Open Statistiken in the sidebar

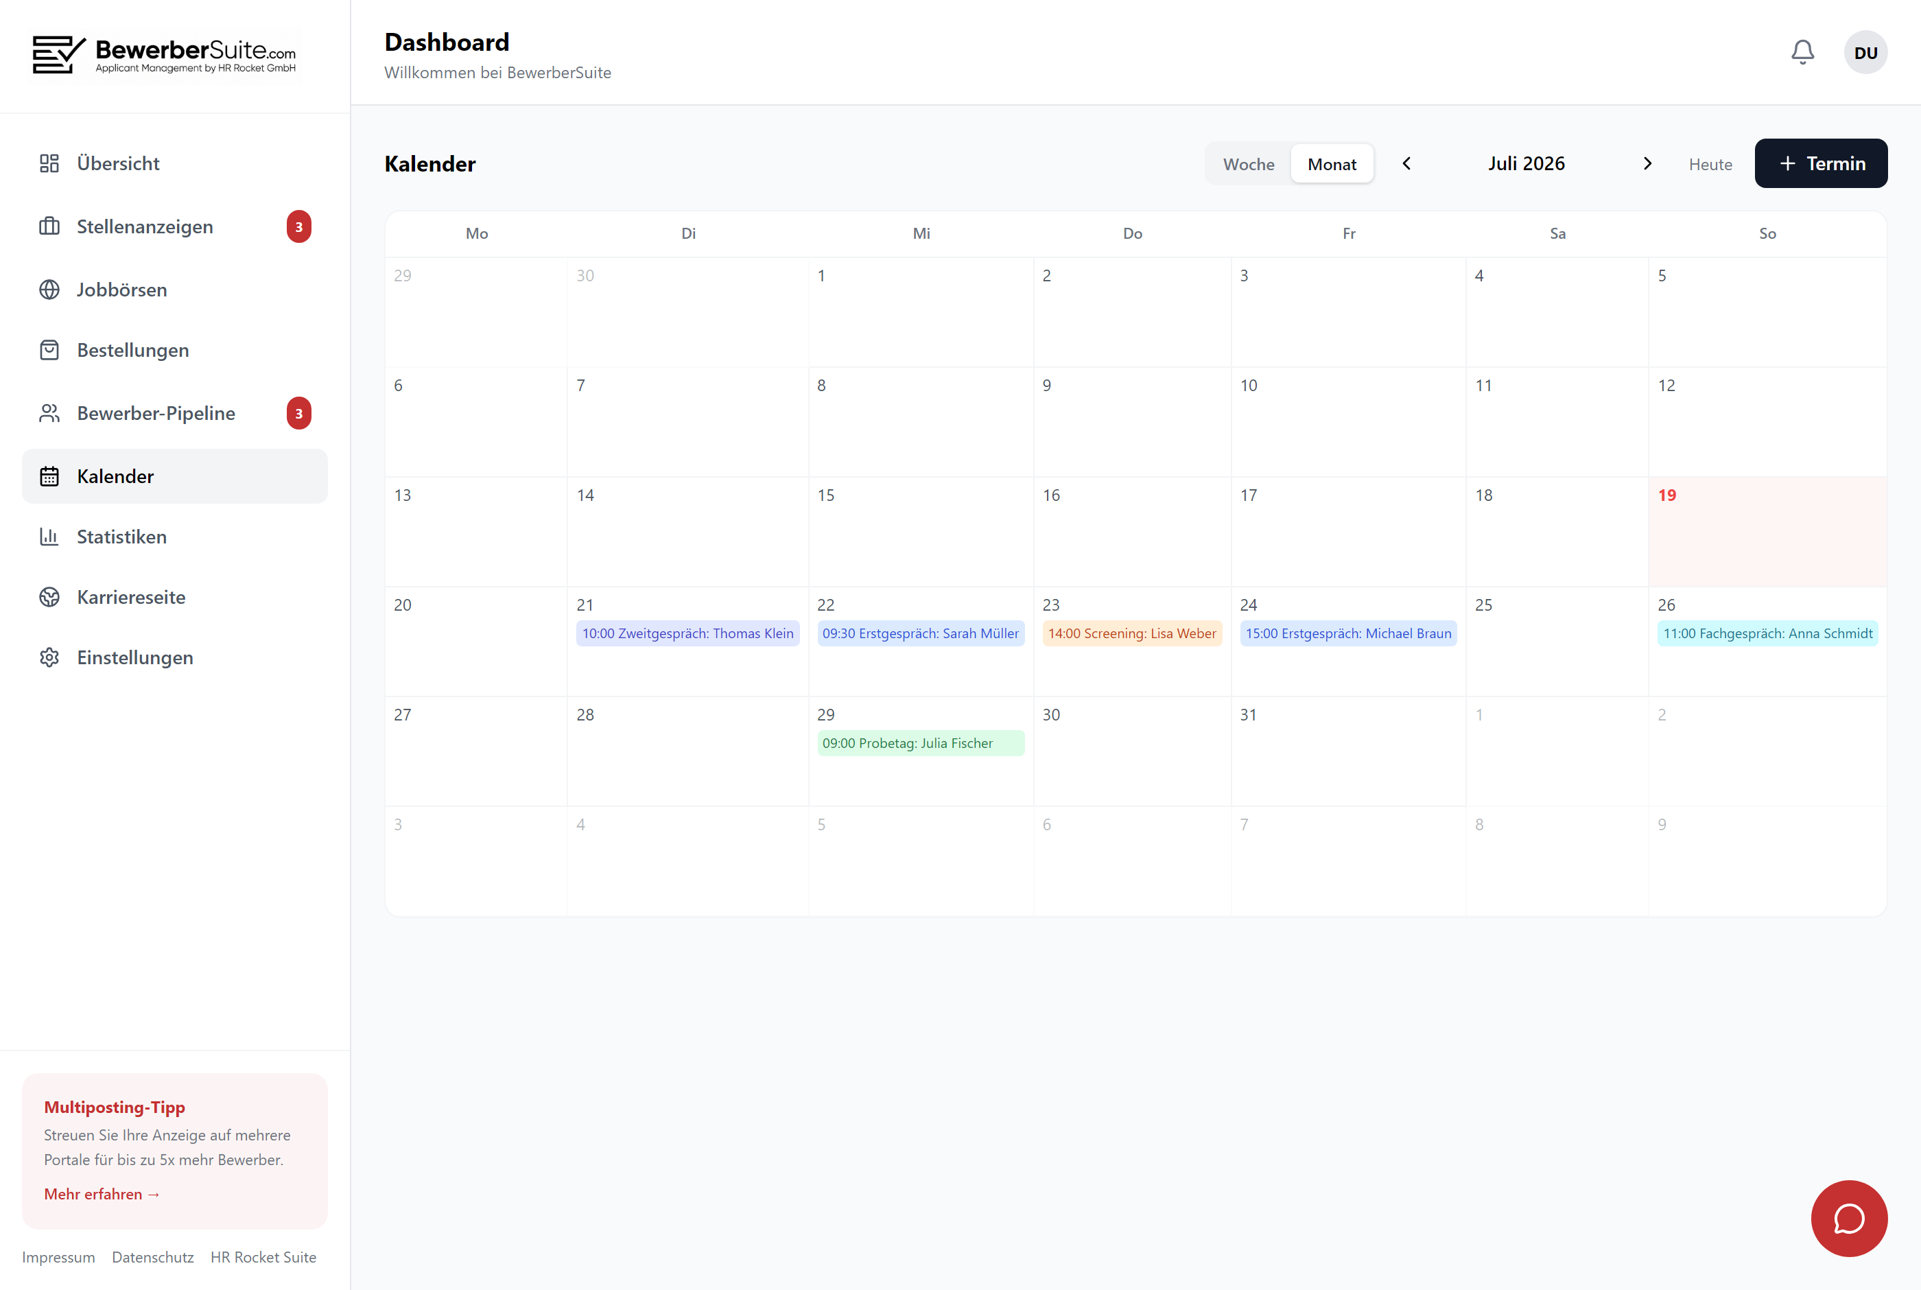[174, 537]
